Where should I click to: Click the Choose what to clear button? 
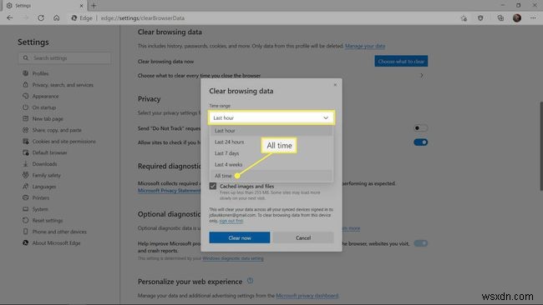(401, 61)
